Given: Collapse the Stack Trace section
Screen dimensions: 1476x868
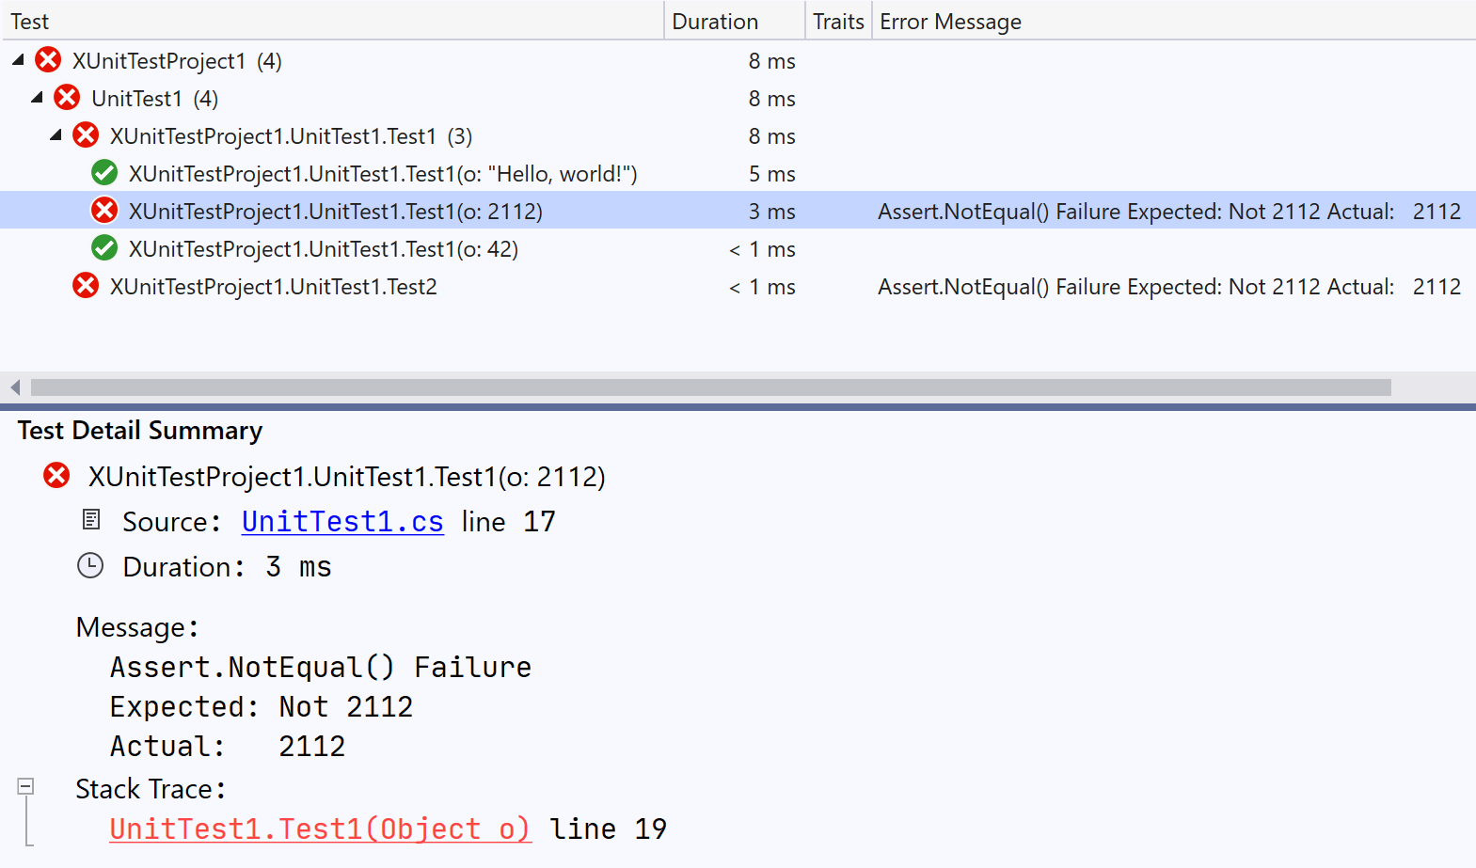Looking at the screenshot, I should pyautogui.click(x=26, y=786).
